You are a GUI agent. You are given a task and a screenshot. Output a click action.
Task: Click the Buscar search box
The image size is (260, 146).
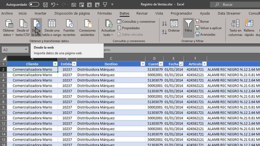[235, 4]
